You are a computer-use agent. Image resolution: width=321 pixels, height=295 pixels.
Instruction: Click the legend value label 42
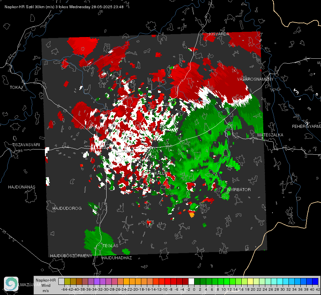(x=318, y=289)
